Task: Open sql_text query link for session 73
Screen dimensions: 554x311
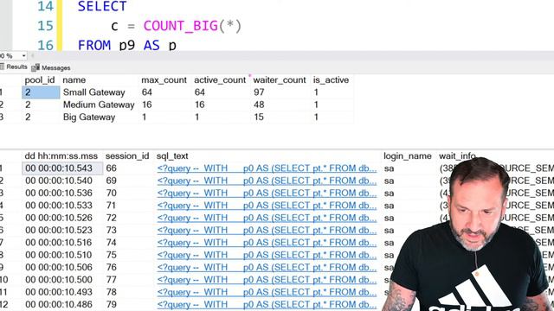Action: [x=267, y=231]
